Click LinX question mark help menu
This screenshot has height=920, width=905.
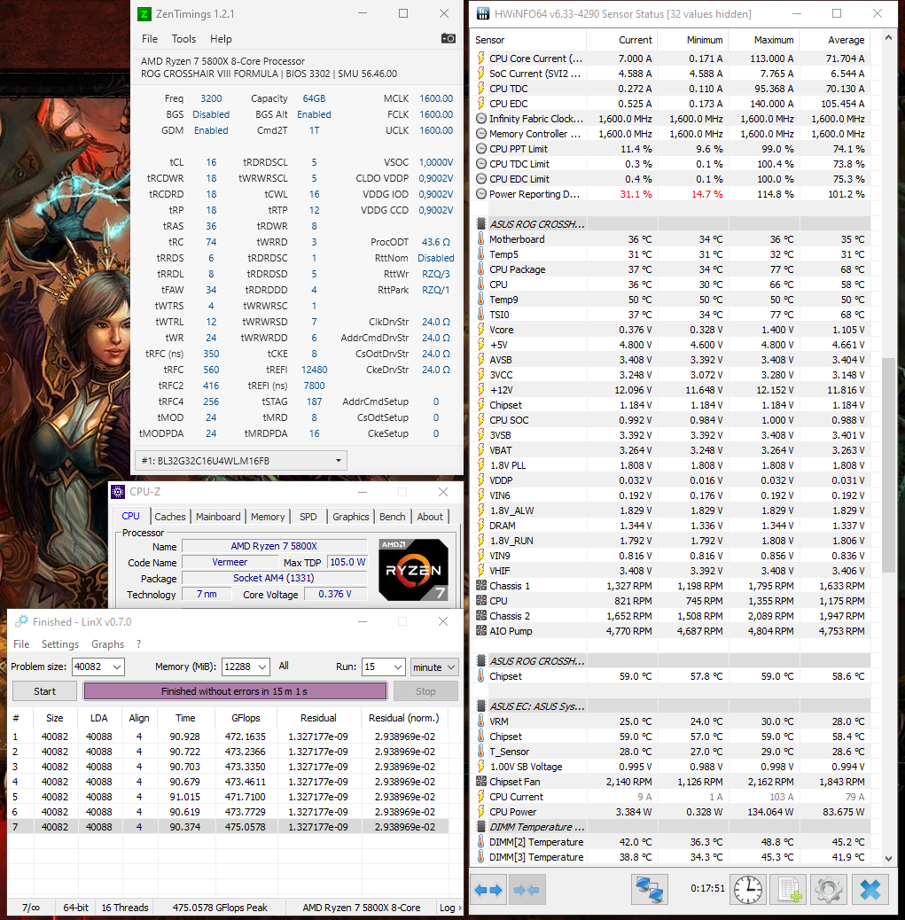coord(138,644)
